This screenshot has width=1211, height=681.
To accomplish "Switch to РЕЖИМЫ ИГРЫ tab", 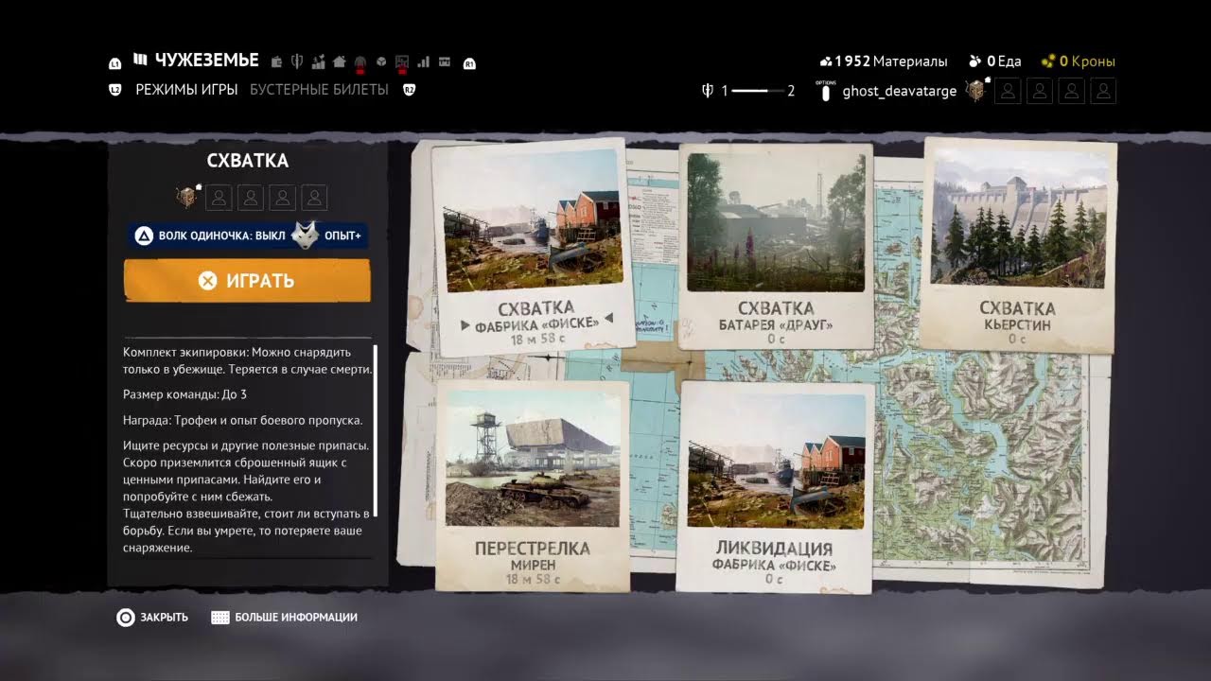I will click(x=186, y=90).
